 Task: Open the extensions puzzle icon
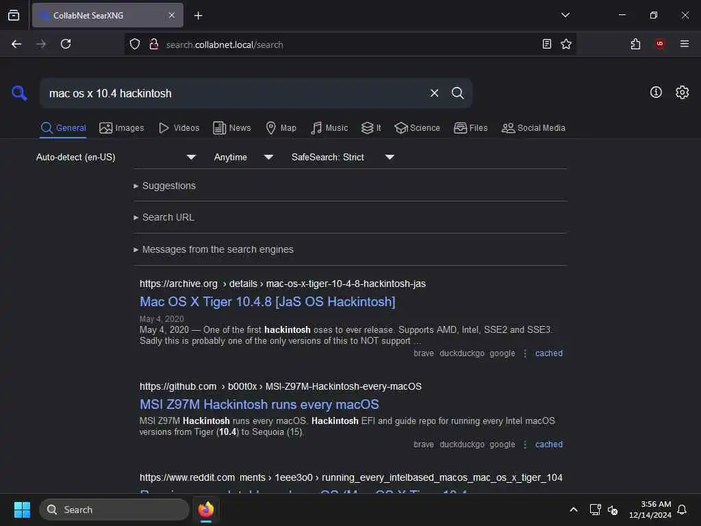point(635,44)
